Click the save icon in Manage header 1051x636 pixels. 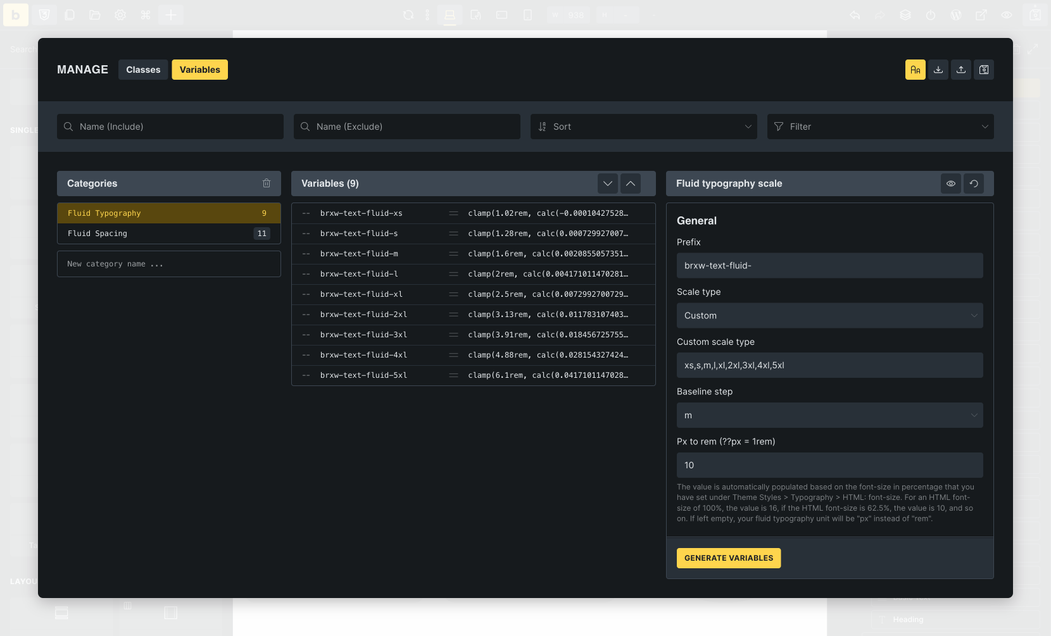984,70
